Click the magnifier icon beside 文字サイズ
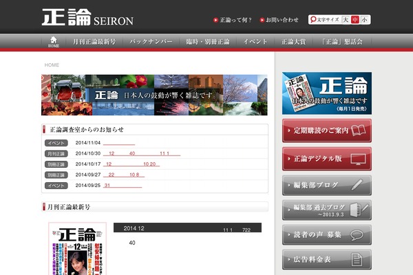 (313, 19)
